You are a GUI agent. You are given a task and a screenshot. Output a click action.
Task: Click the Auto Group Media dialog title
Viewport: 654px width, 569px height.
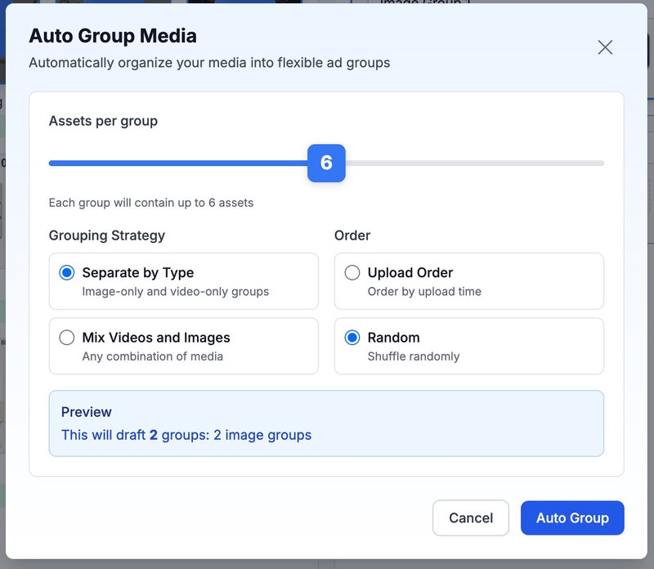[x=115, y=36]
